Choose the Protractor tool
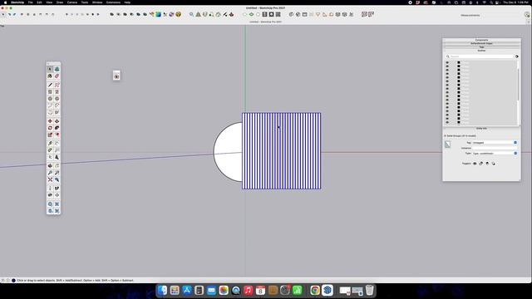The image size is (532, 299). click(x=50, y=150)
